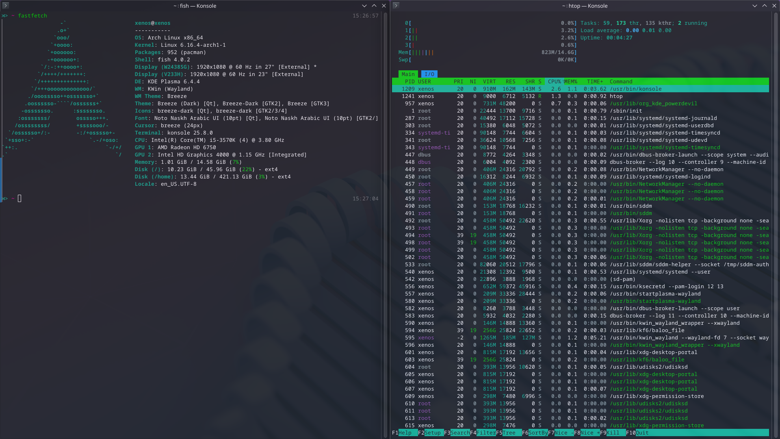Open the F4 Filter prompt
This screenshot has height=439, width=780.
click(x=485, y=433)
